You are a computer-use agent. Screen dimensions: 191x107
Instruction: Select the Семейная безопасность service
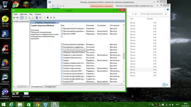[91, 58]
